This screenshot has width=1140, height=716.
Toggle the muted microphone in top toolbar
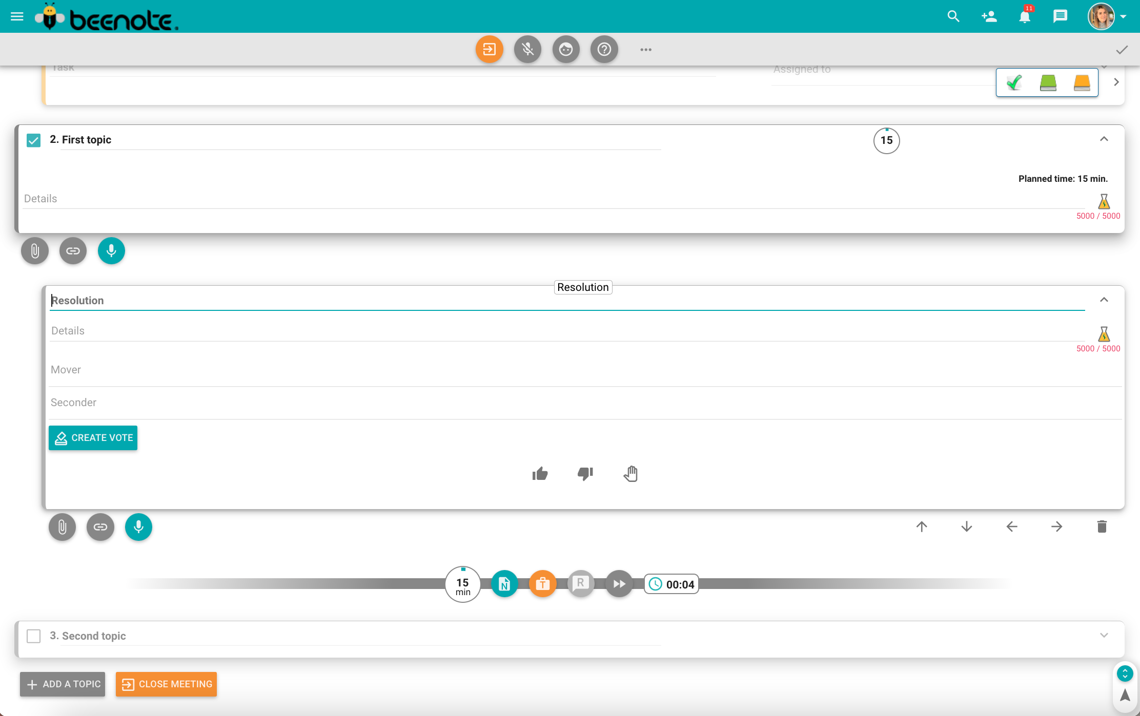coord(527,50)
